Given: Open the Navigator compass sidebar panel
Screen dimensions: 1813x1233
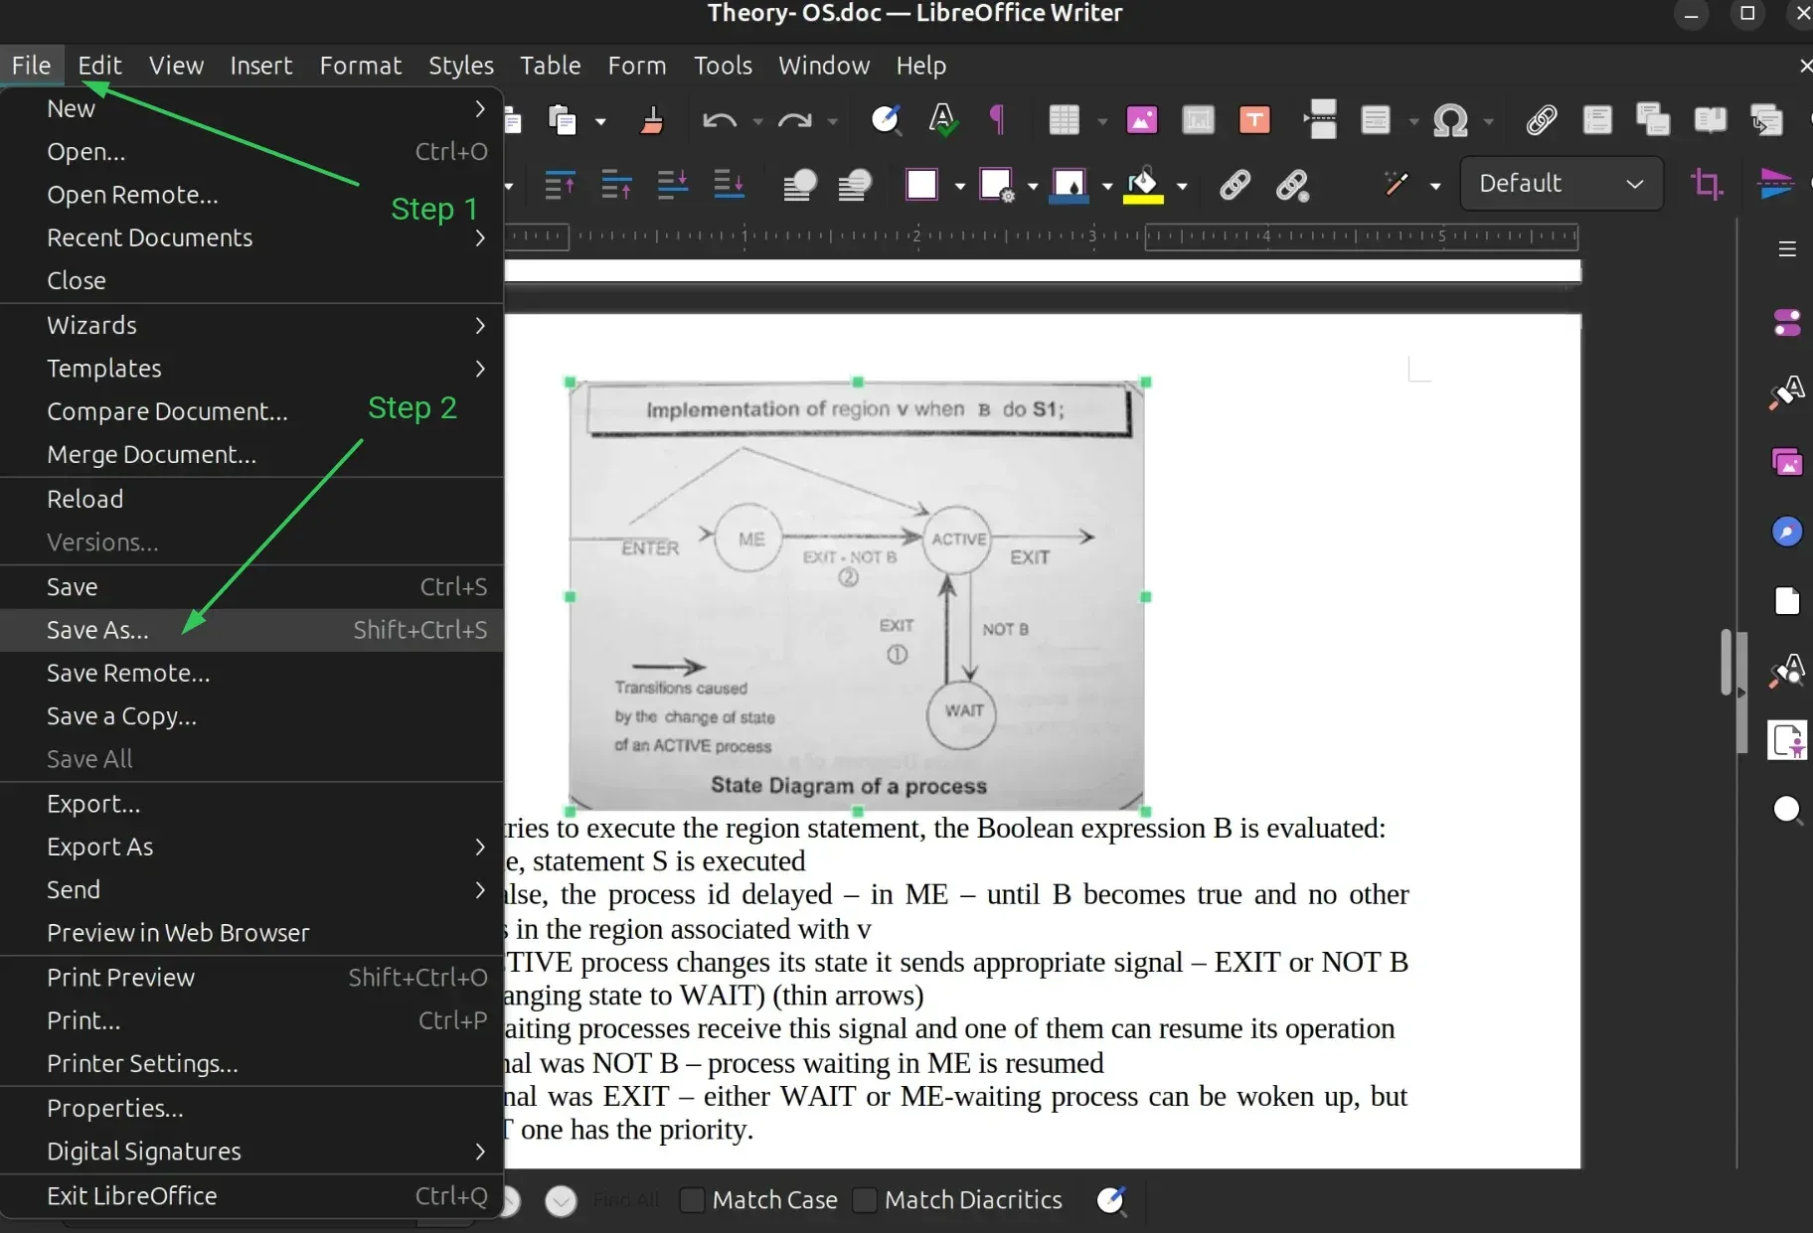Looking at the screenshot, I should tap(1787, 532).
